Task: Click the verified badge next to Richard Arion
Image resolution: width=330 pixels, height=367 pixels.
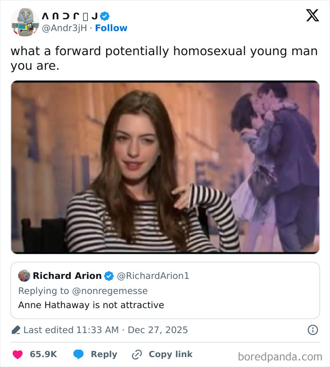Action: 109,276
